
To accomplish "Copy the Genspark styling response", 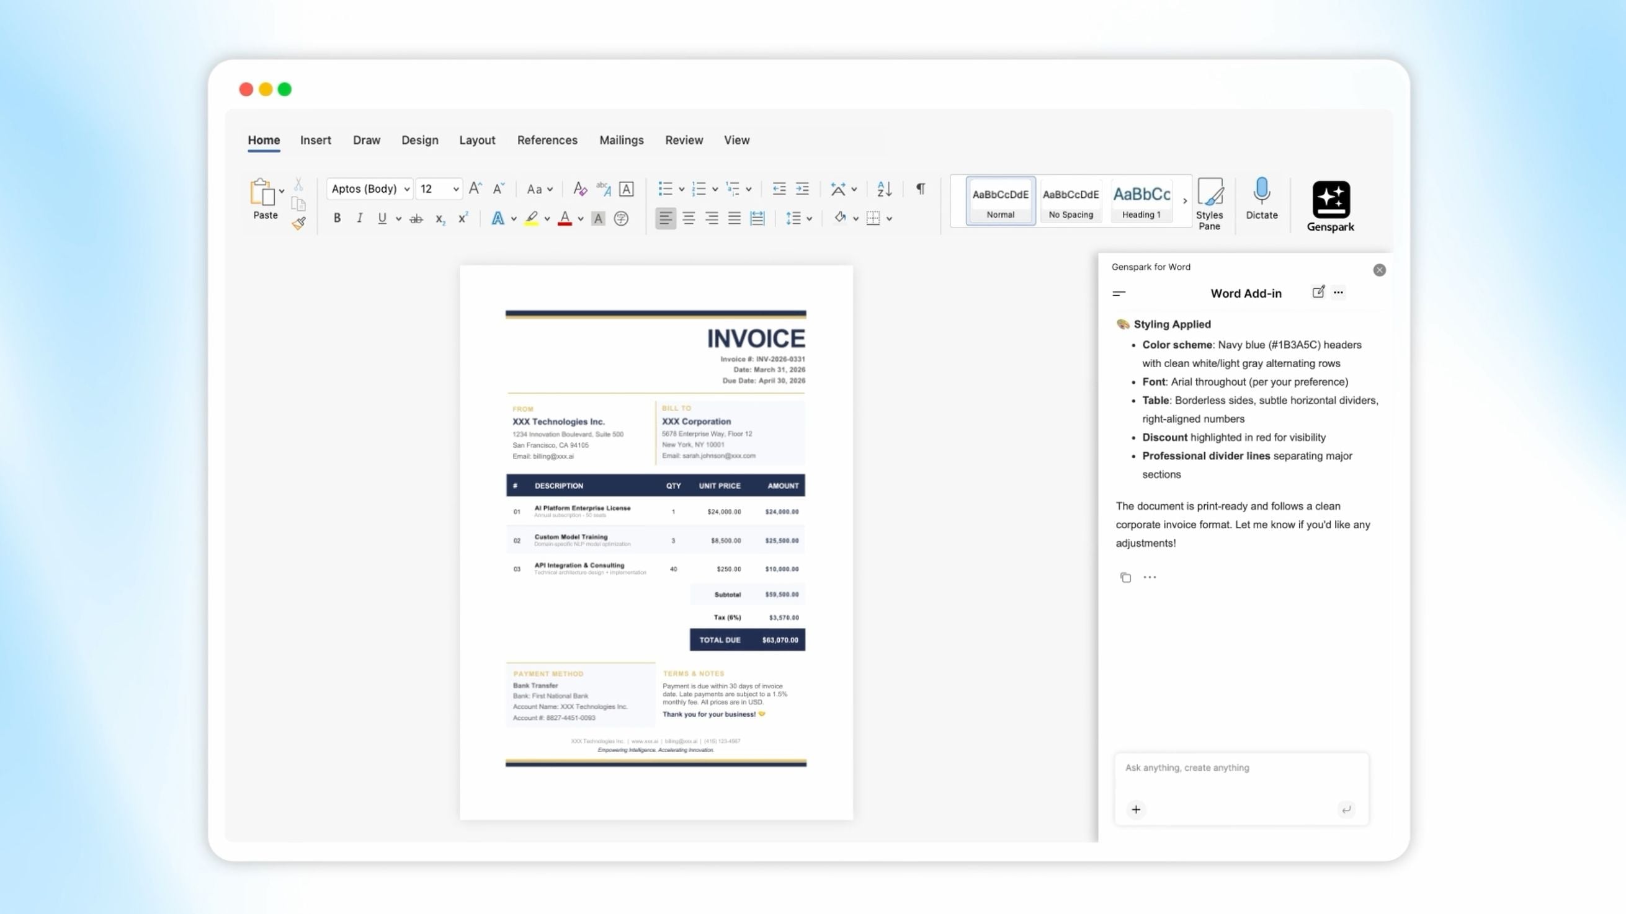I will [1125, 577].
